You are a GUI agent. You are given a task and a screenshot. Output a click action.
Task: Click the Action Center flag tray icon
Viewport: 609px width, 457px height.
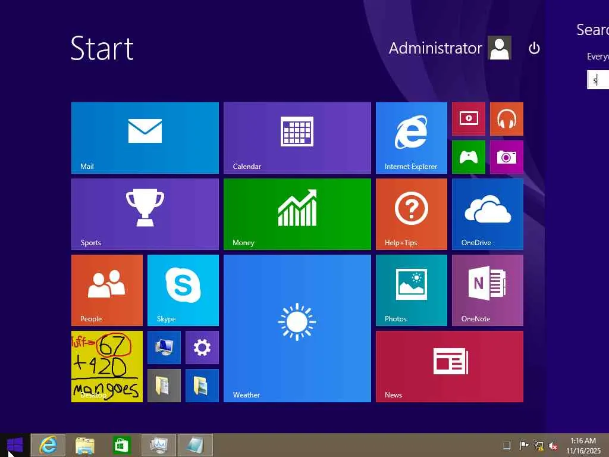pos(524,445)
